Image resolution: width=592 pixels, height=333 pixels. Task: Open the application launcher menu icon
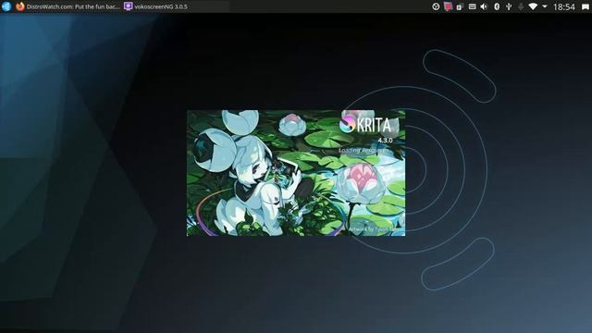click(x=6, y=6)
